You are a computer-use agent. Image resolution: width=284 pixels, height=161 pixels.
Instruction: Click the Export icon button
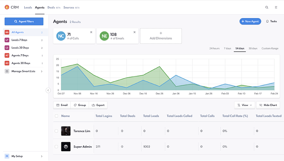(x=98, y=105)
